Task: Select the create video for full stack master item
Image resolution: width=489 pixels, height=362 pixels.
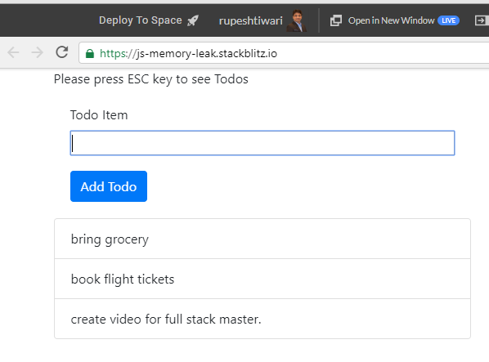Action: [x=262, y=319]
